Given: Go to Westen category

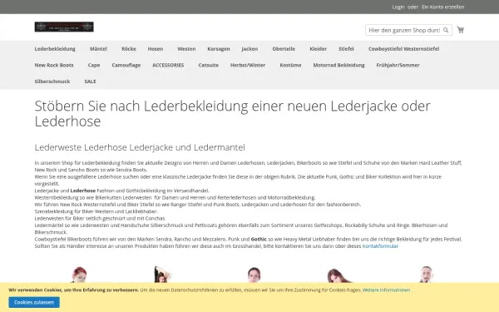Looking at the screenshot, I should click(186, 49).
